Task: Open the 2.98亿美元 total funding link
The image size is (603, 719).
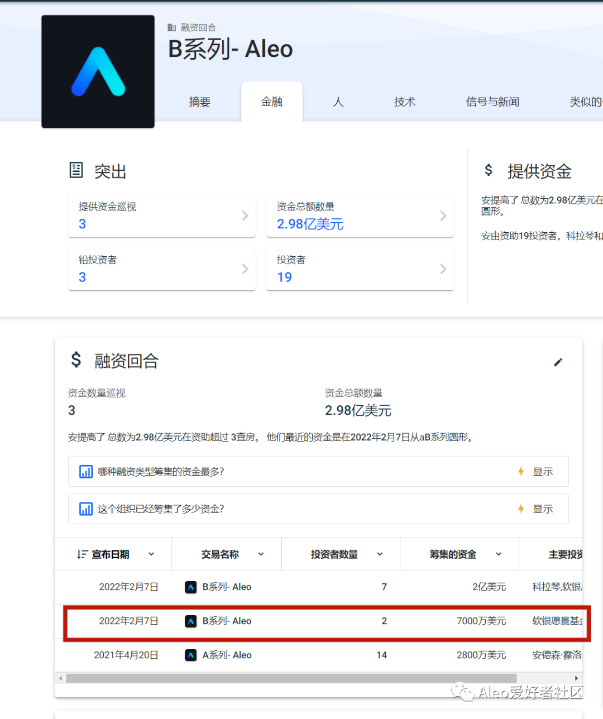Action: click(309, 224)
